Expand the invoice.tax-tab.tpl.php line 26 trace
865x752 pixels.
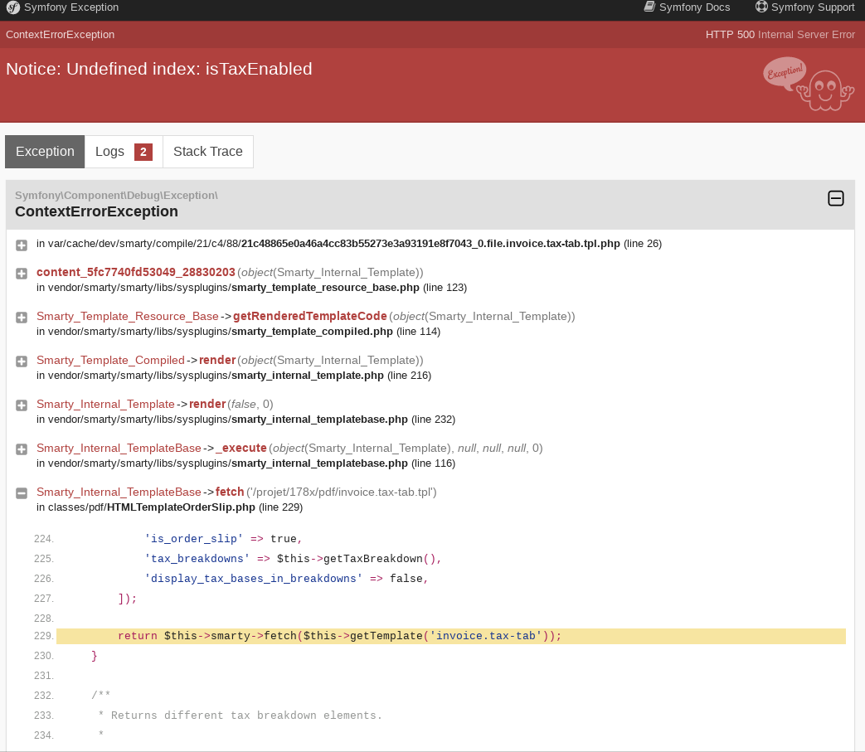(22, 245)
